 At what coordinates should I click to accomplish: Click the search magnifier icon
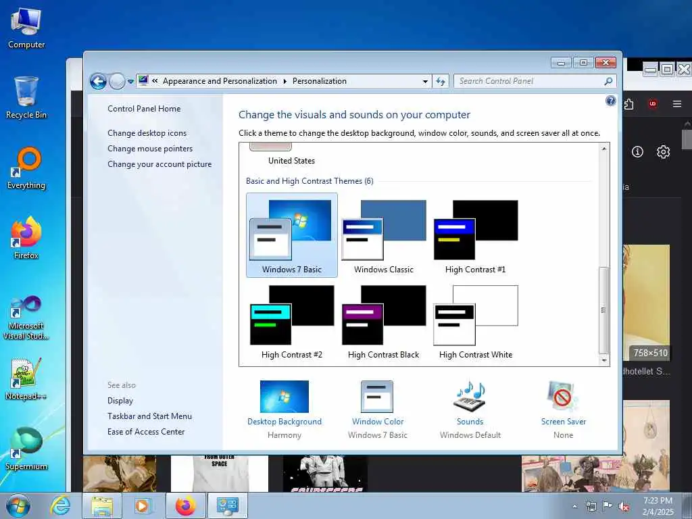(x=608, y=81)
